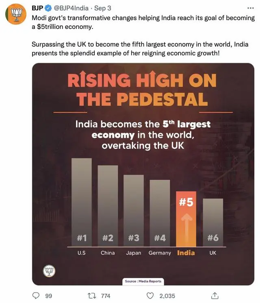Click the blue verified badge
The image size is (260, 303).
(x=48, y=8)
